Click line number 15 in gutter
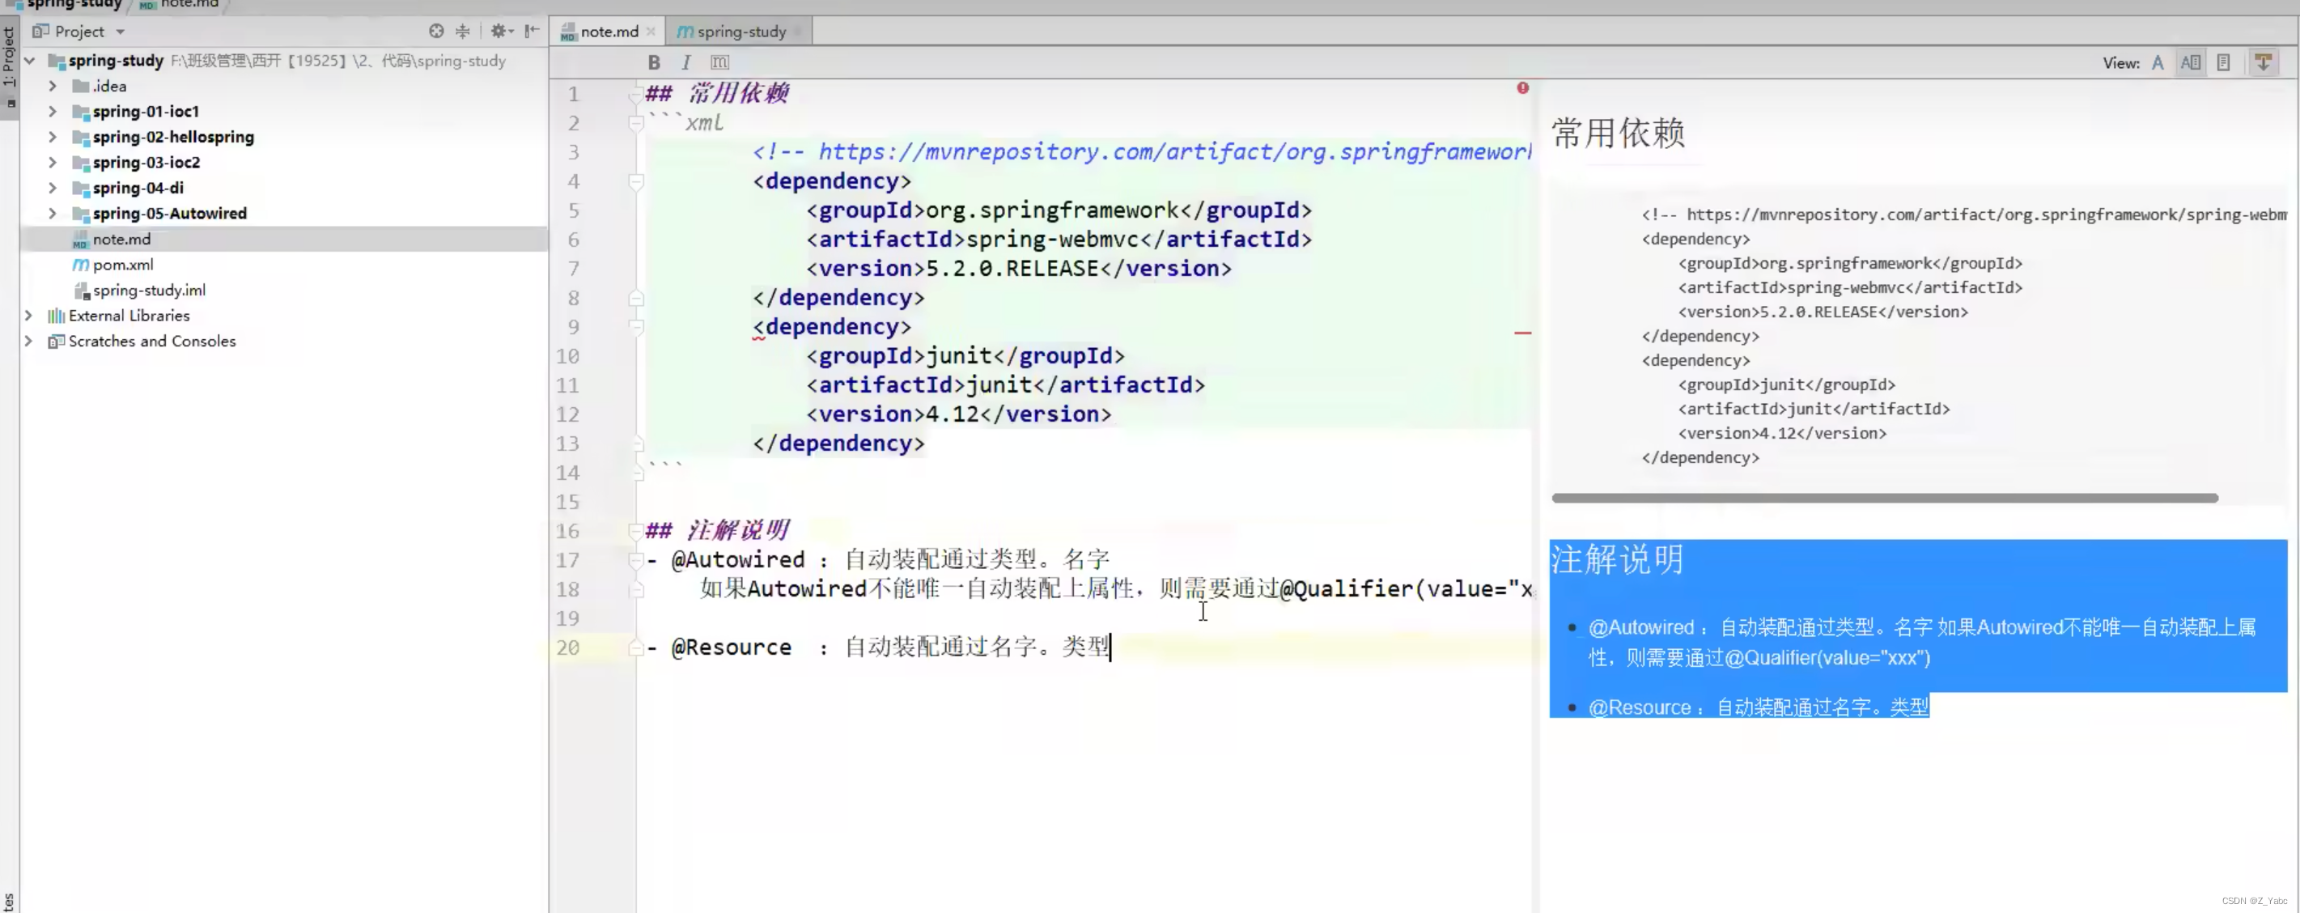This screenshot has width=2300, height=913. click(568, 502)
